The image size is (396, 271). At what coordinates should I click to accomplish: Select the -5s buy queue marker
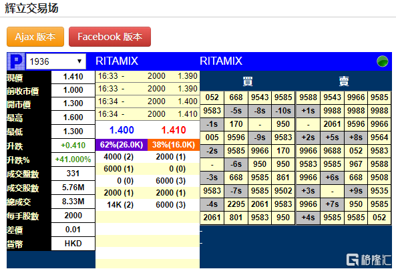pyautogui.click(x=236, y=111)
